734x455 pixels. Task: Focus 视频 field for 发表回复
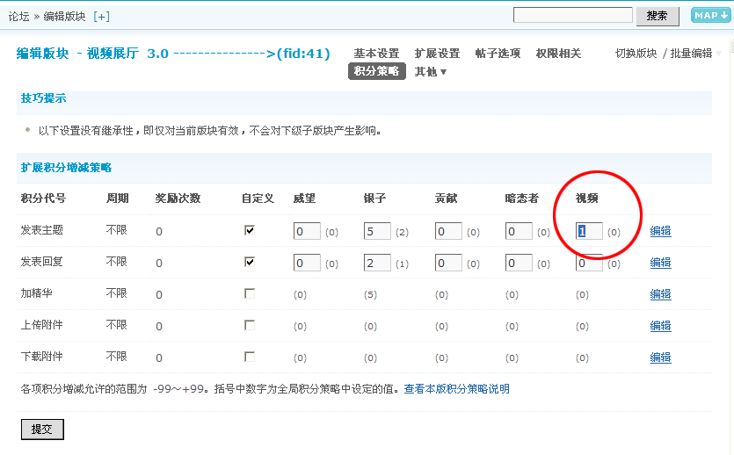pos(589,263)
